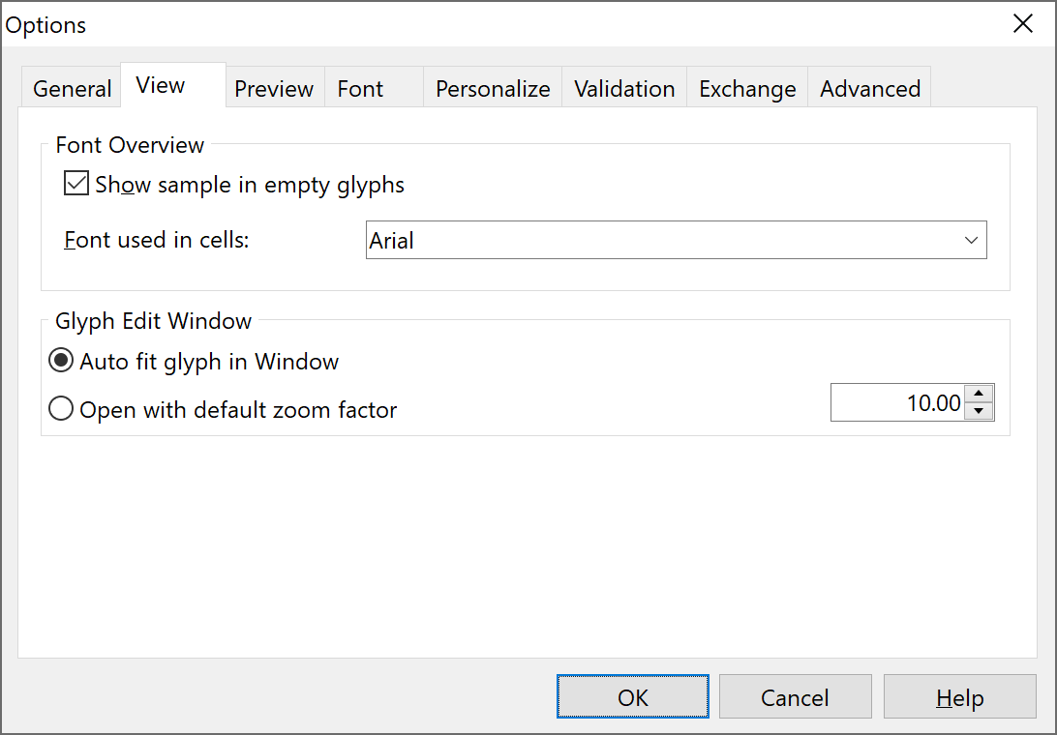1057x735 pixels.
Task: Go to the Font tab
Action: [374, 88]
